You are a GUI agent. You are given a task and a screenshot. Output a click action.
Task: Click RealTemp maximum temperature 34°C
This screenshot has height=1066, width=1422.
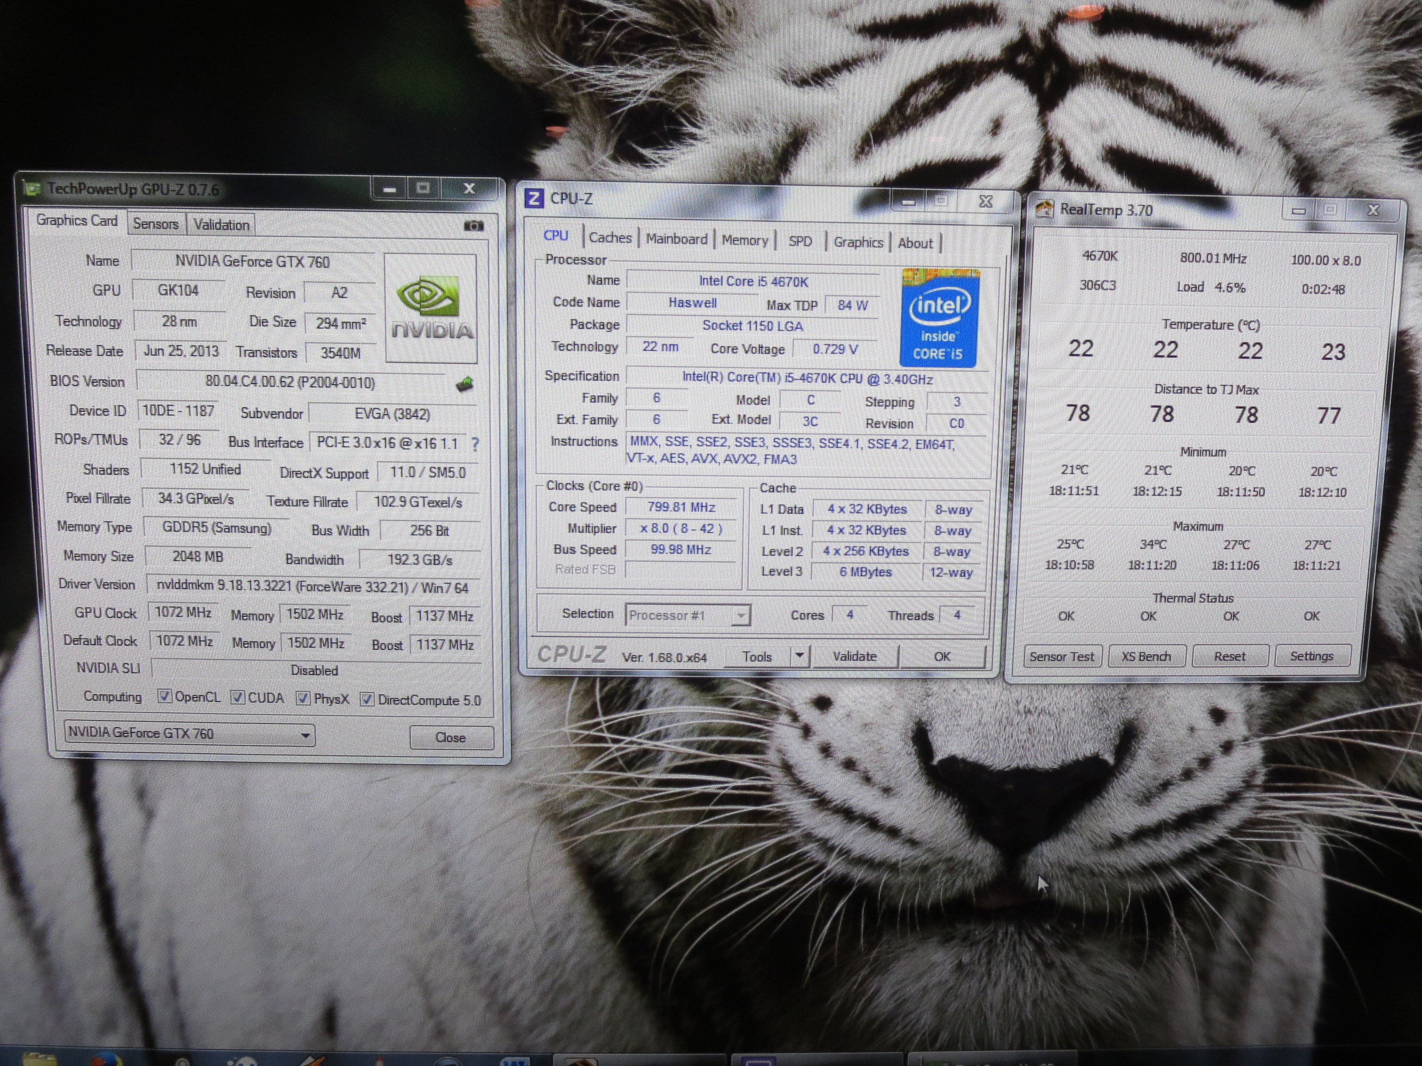tap(1153, 544)
